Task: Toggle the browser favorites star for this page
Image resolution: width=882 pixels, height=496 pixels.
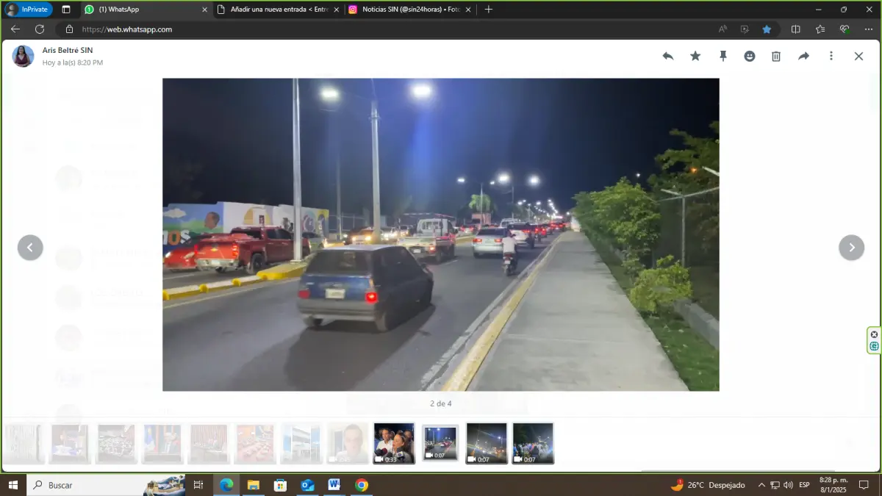Action: tap(767, 29)
